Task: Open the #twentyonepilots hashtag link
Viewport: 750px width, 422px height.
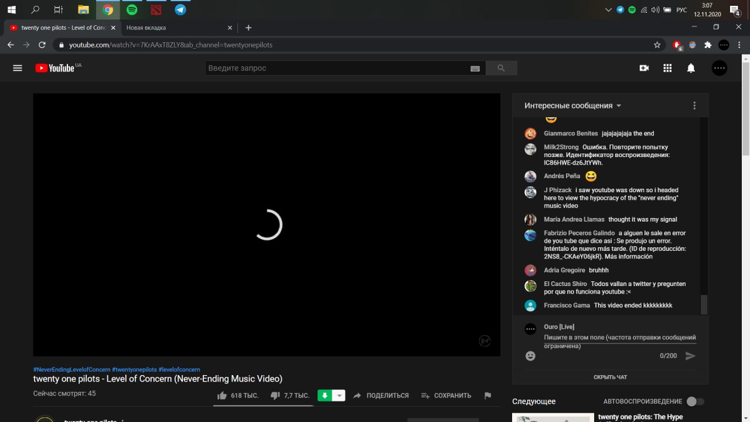Action: 134,370
